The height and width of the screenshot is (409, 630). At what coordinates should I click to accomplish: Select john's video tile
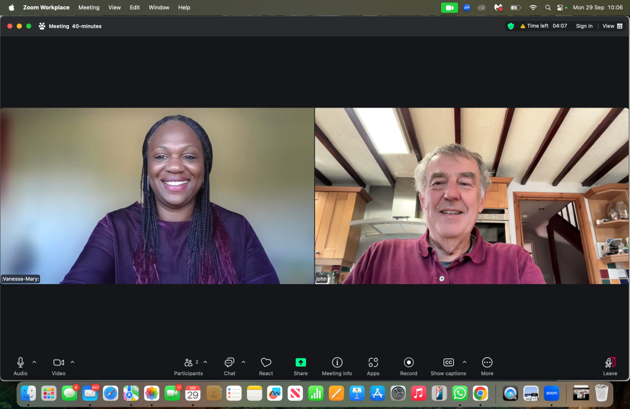472,196
